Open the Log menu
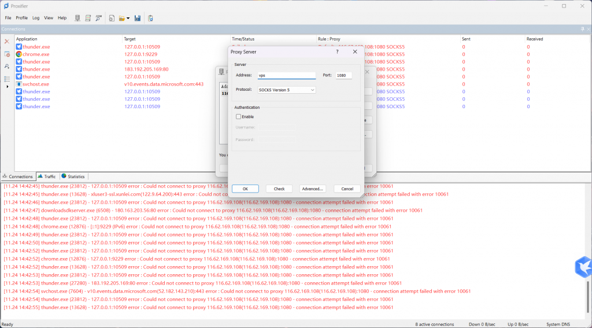Screen dimensions: 592x328 point(36,18)
